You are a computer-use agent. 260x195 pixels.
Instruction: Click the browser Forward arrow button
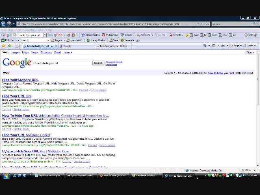[x=9, y=24]
